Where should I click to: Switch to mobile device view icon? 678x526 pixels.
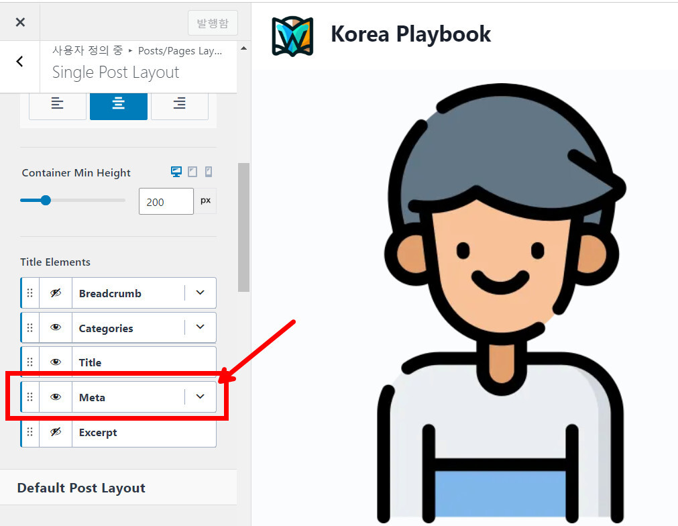coord(209,172)
